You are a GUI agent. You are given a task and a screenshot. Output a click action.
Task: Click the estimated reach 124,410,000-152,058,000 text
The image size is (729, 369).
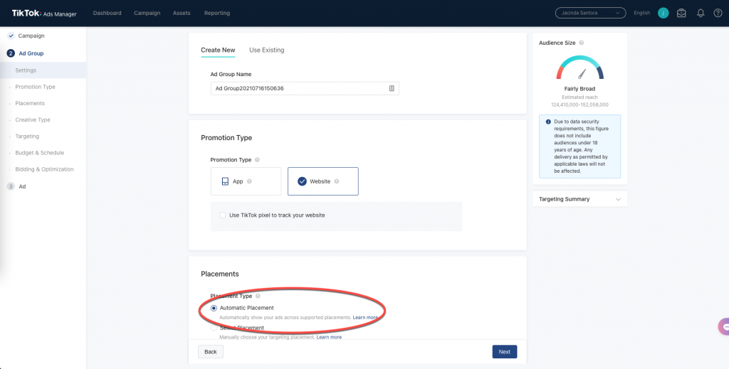coord(579,105)
